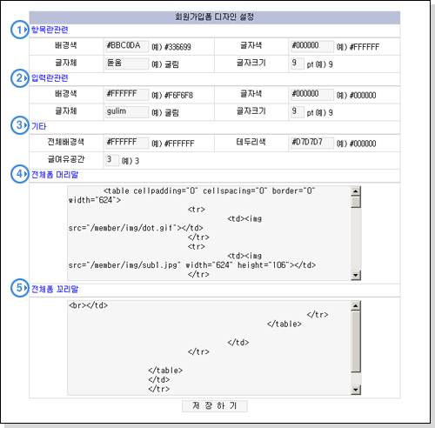Focus the 돋움 font name field
Viewport: 435px width, 428px height.
click(x=127, y=64)
